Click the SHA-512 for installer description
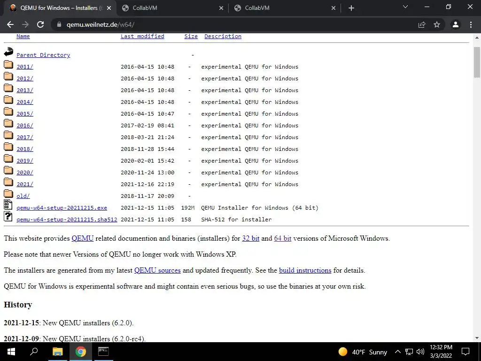This screenshot has width=481, height=361. (236, 220)
